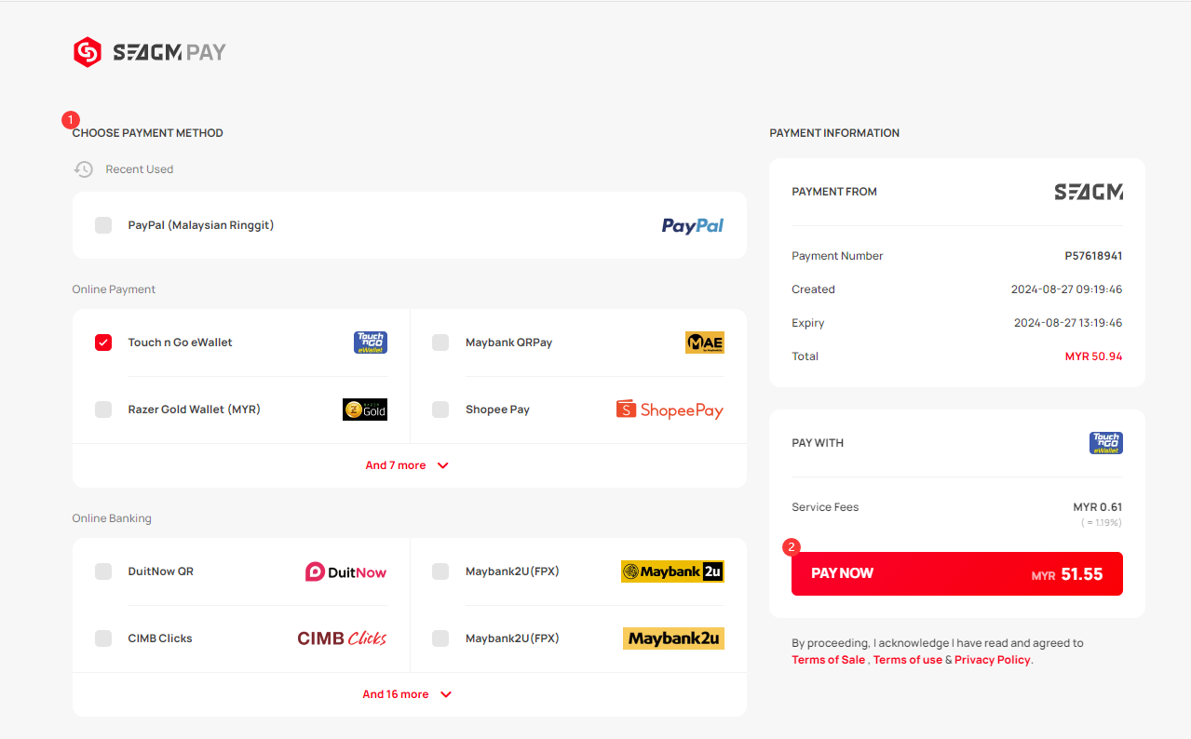This screenshot has height=739, width=1191.
Task: Open the Terms of Sale link
Action: coord(828,660)
